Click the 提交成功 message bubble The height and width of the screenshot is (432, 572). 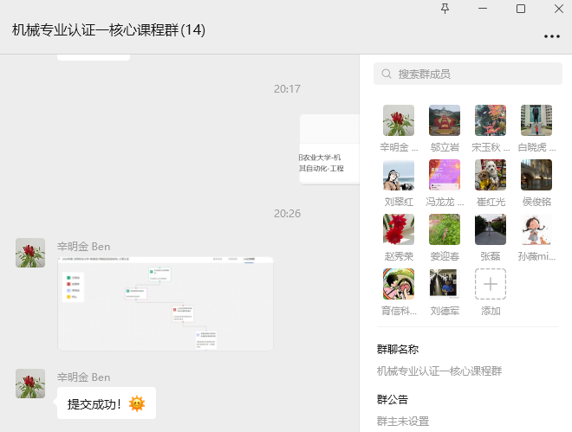106,403
